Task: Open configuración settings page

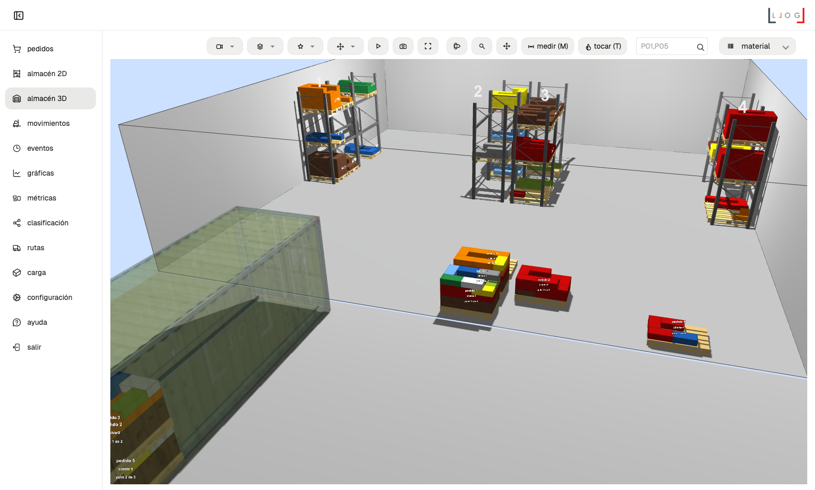Action: (50, 297)
